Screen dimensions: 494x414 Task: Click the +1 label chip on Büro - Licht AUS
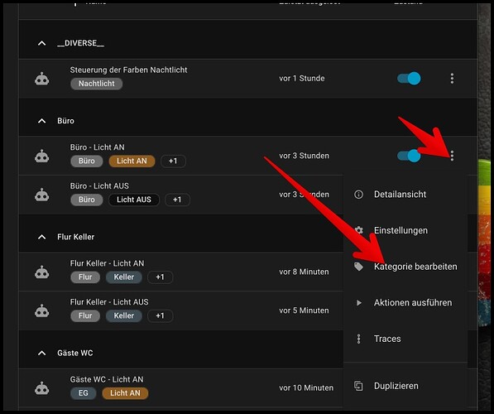[x=177, y=200]
